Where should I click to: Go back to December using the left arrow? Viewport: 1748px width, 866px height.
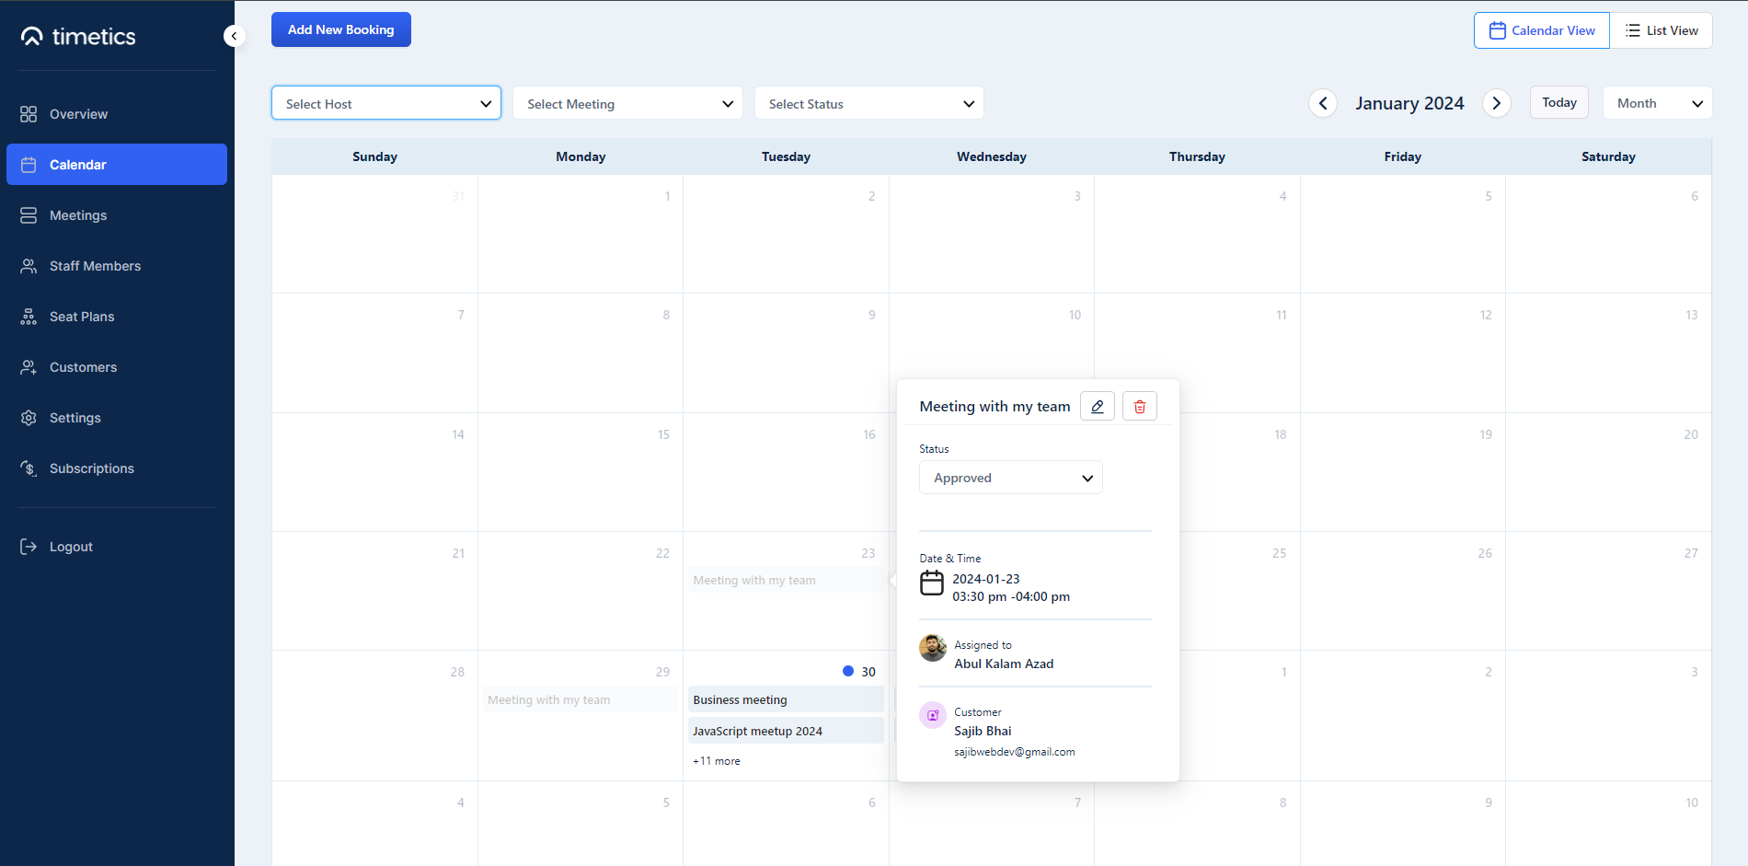[1322, 103]
